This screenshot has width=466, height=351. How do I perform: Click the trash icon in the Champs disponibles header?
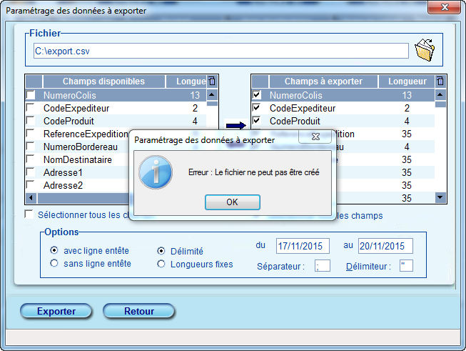pyautogui.click(x=212, y=81)
